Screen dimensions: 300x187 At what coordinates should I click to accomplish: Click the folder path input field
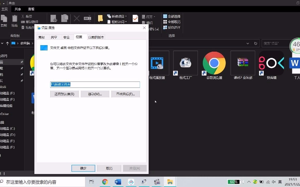(95, 84)
